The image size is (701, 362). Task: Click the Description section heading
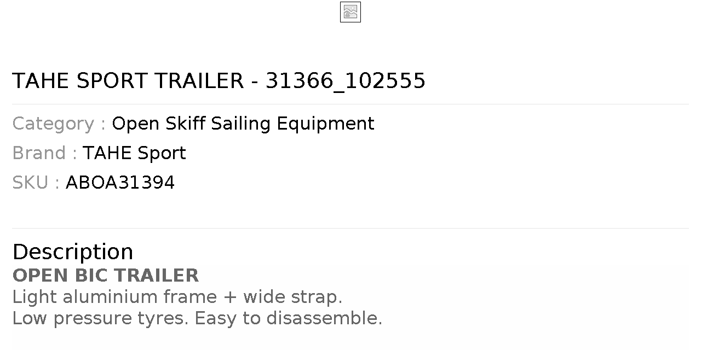tap(73, 252)
